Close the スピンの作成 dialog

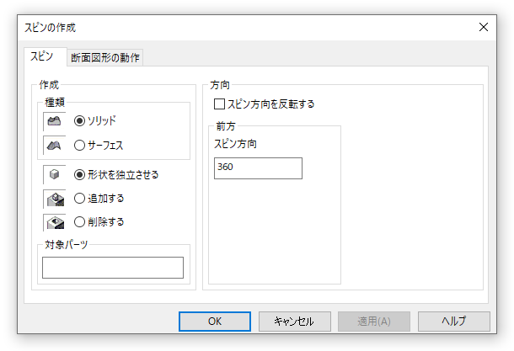[484, 27]
